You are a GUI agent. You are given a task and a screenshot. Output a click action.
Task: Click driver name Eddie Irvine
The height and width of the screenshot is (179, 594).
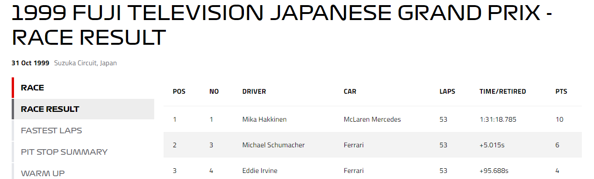tap(259, 171)
